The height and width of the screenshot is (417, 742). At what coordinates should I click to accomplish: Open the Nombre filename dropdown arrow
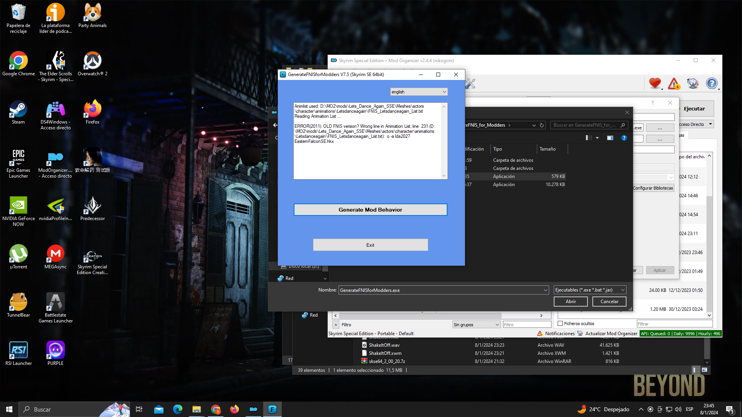[x=545, y=290]
